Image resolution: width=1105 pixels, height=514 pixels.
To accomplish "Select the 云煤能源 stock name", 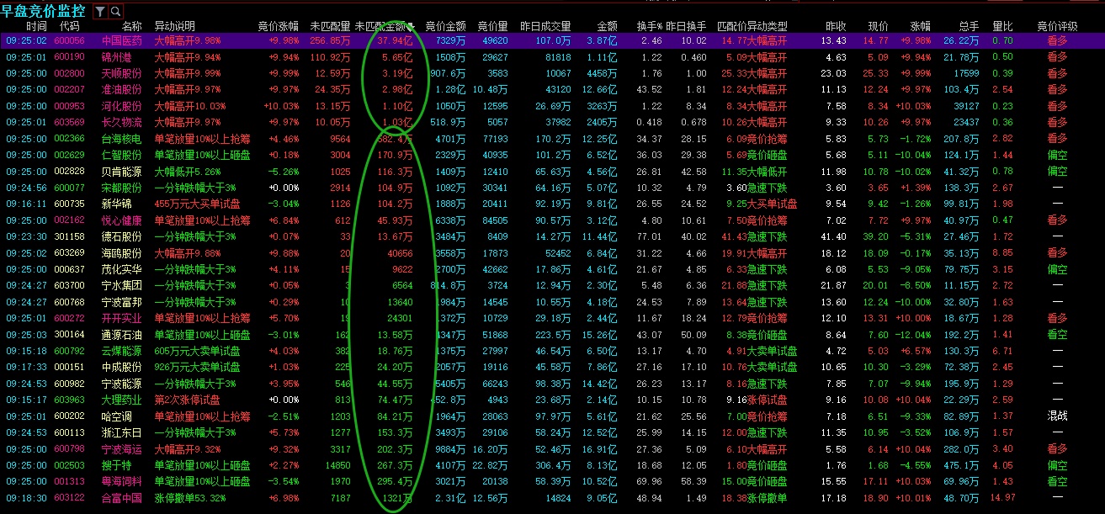I will [x=122, y=351].
